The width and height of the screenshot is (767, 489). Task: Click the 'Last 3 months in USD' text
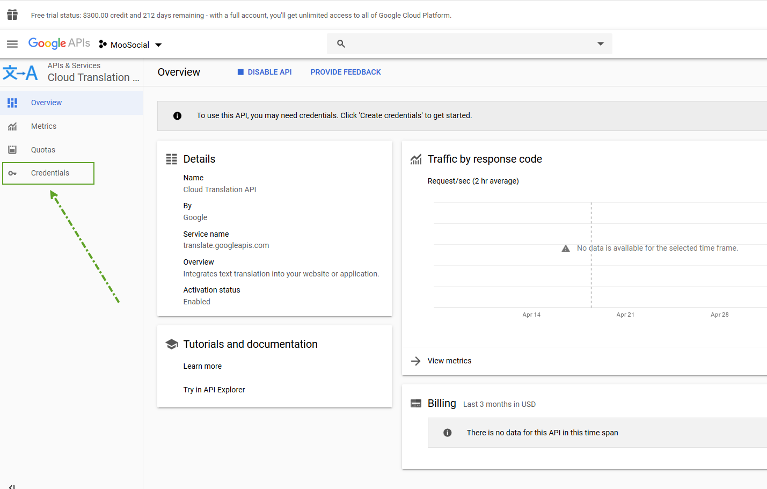coord(500,404)
